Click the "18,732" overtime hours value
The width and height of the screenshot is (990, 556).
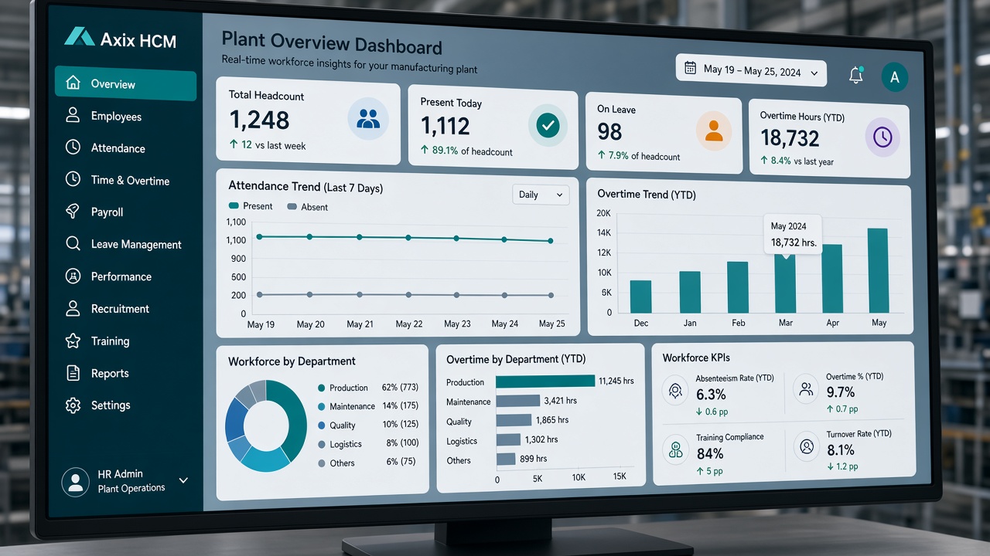pyautogui.click(x=790, y=137)
